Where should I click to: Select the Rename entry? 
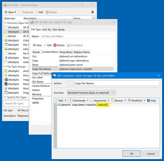click(x=42, y=94)
